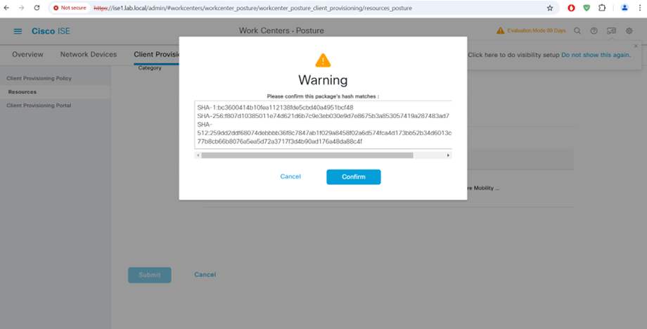Click the ISE search magnifier icon
The image size is (647, 329).
click(x=577, y=31)
